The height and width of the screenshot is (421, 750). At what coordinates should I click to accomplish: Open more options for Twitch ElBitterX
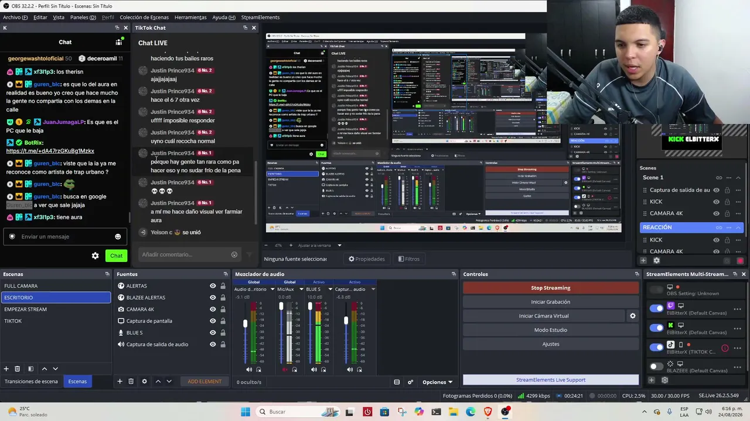(738, 309)
